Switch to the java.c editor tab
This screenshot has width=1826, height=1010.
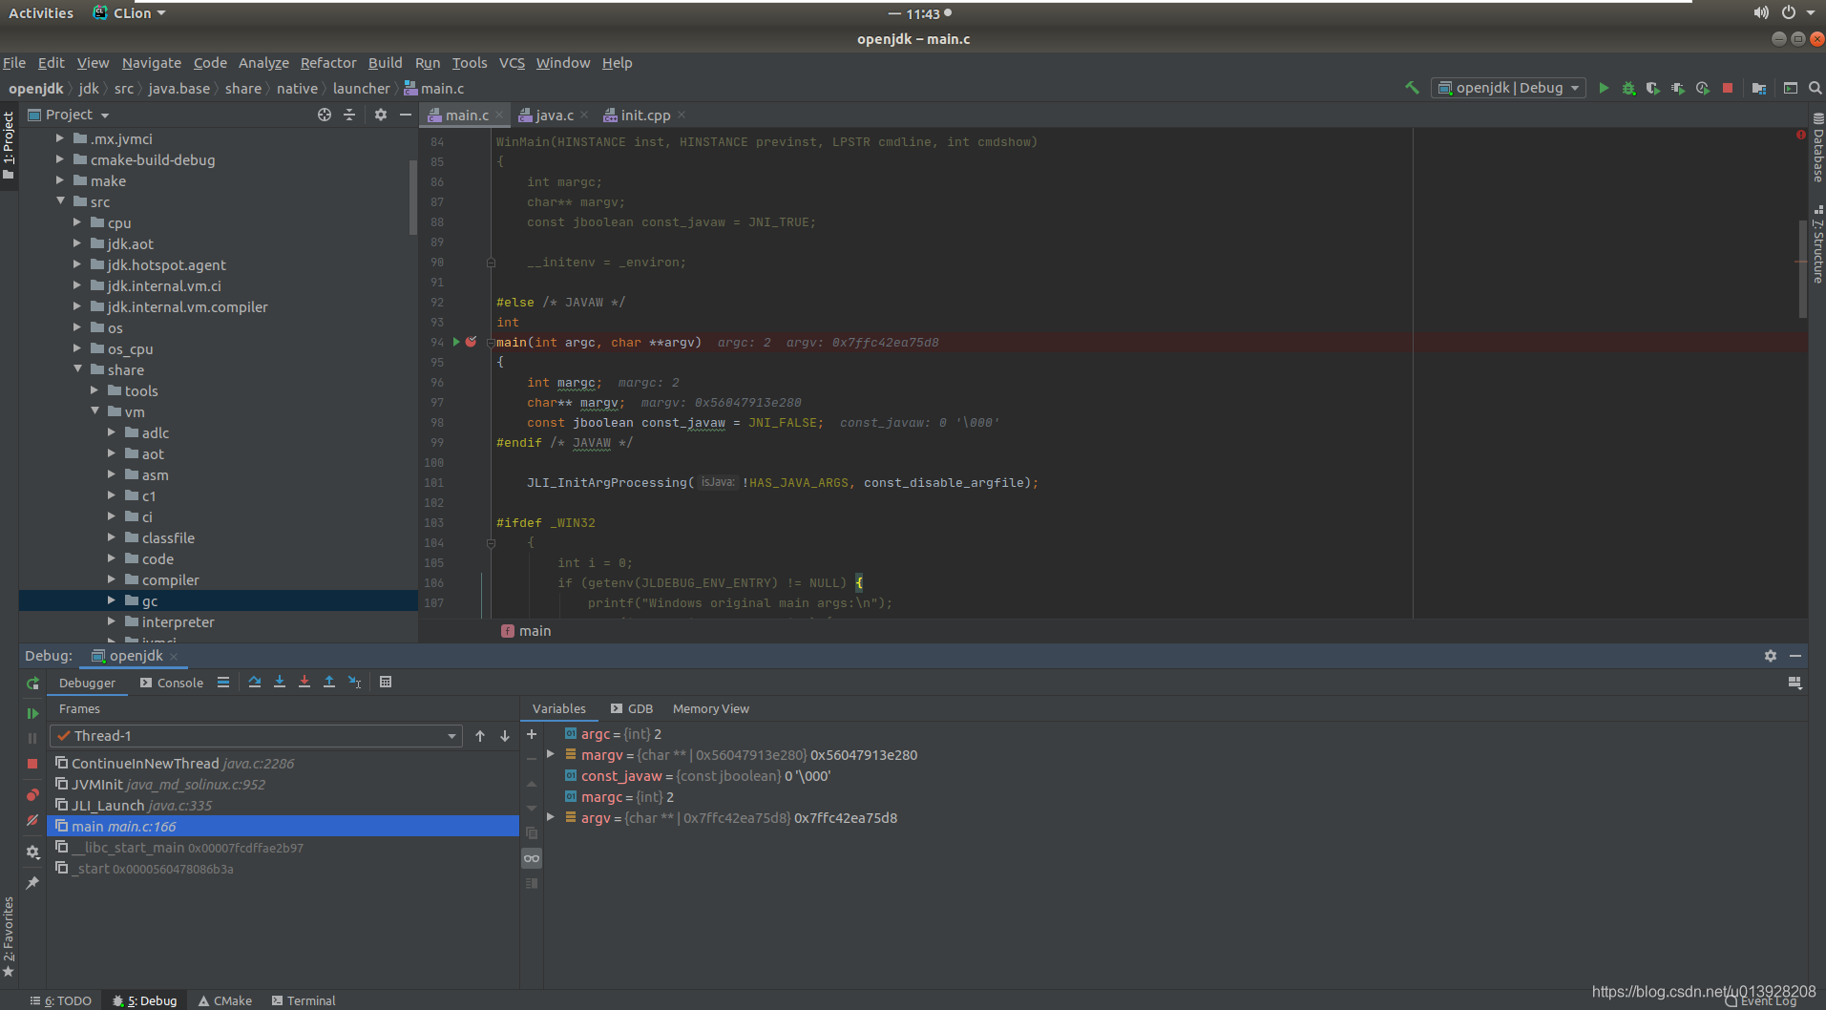point(554,116)
